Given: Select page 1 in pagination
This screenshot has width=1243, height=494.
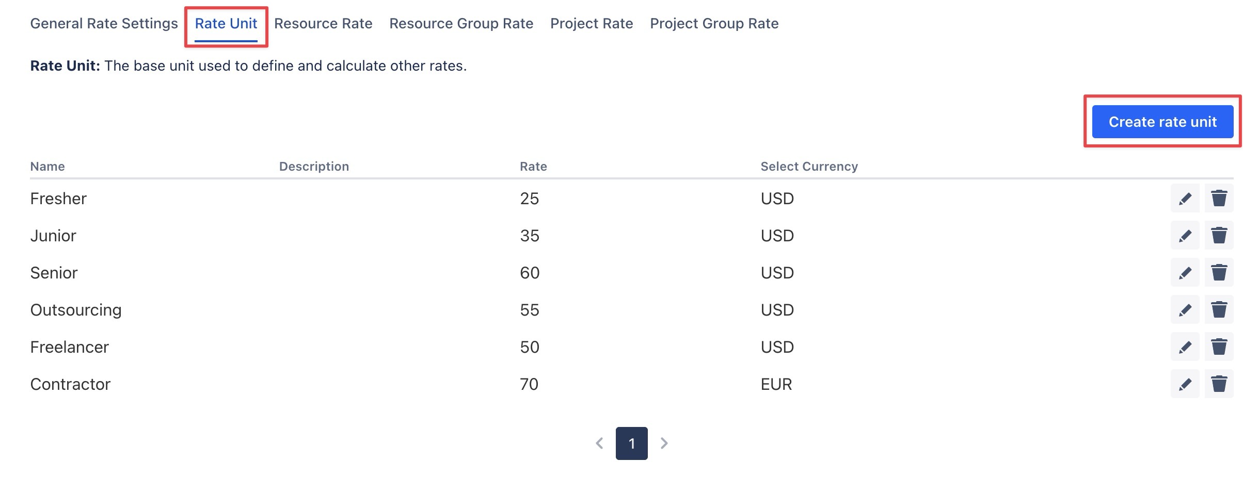Looking at the screenshot, I should click(x=631, y=443).
